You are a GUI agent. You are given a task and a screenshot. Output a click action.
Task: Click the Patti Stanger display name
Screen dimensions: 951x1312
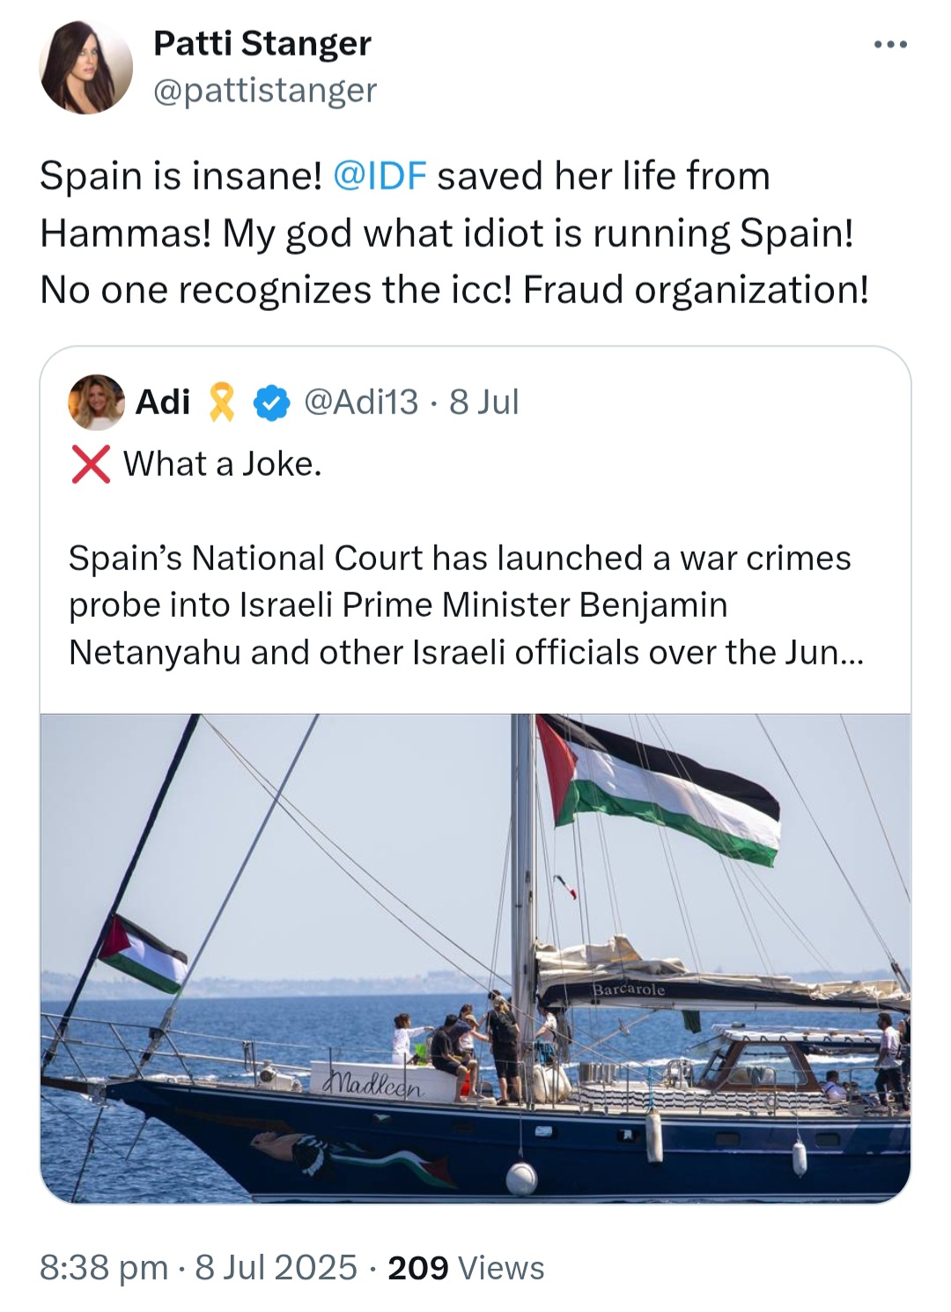tap(262, 43)
